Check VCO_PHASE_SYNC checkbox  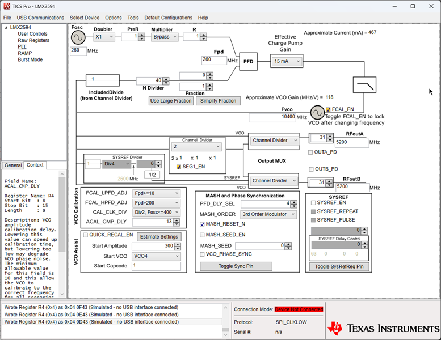pyautogui.click(x=202, y=254)
